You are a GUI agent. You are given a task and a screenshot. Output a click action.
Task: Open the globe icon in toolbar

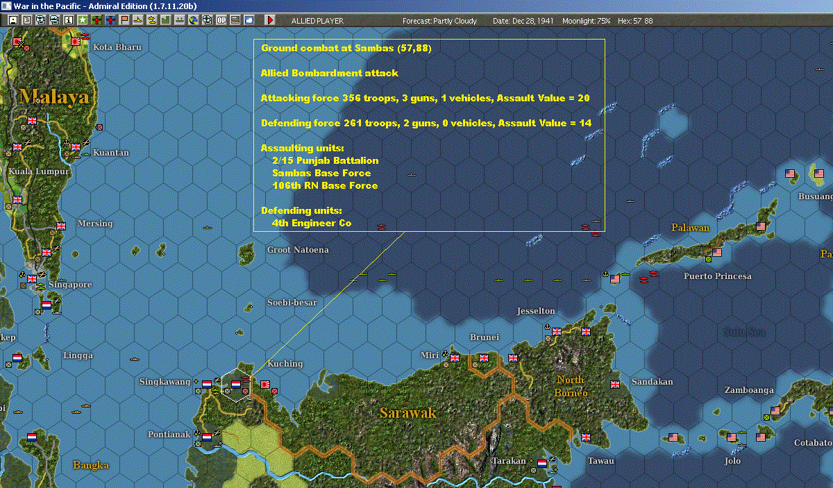coord(194,20)
